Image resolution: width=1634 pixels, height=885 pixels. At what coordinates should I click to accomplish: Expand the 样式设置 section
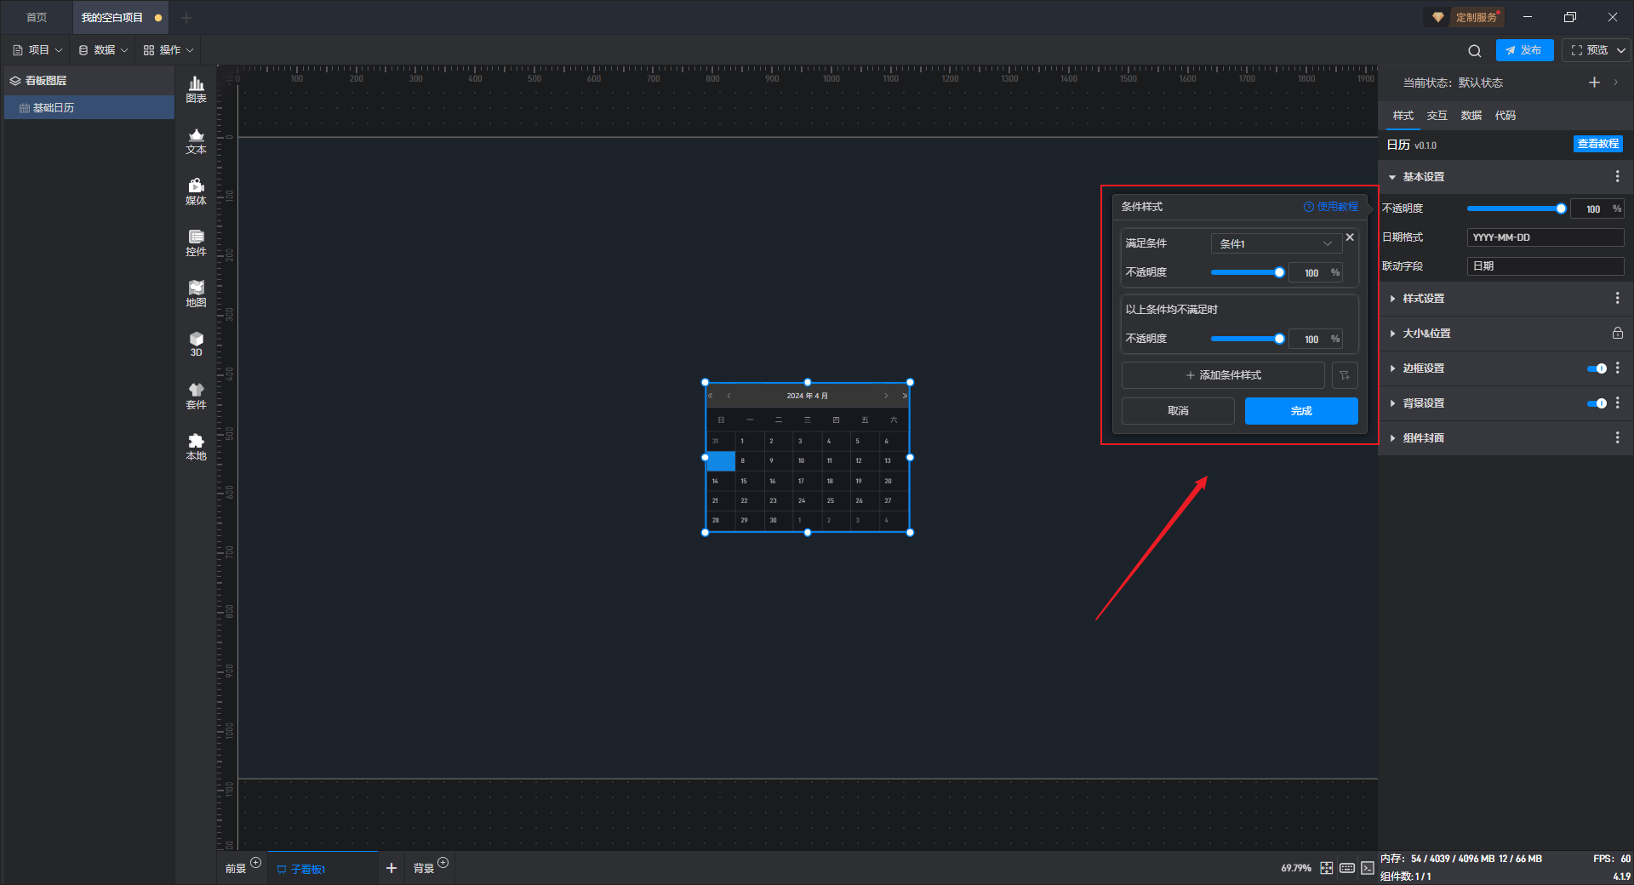click(1423, 299)
